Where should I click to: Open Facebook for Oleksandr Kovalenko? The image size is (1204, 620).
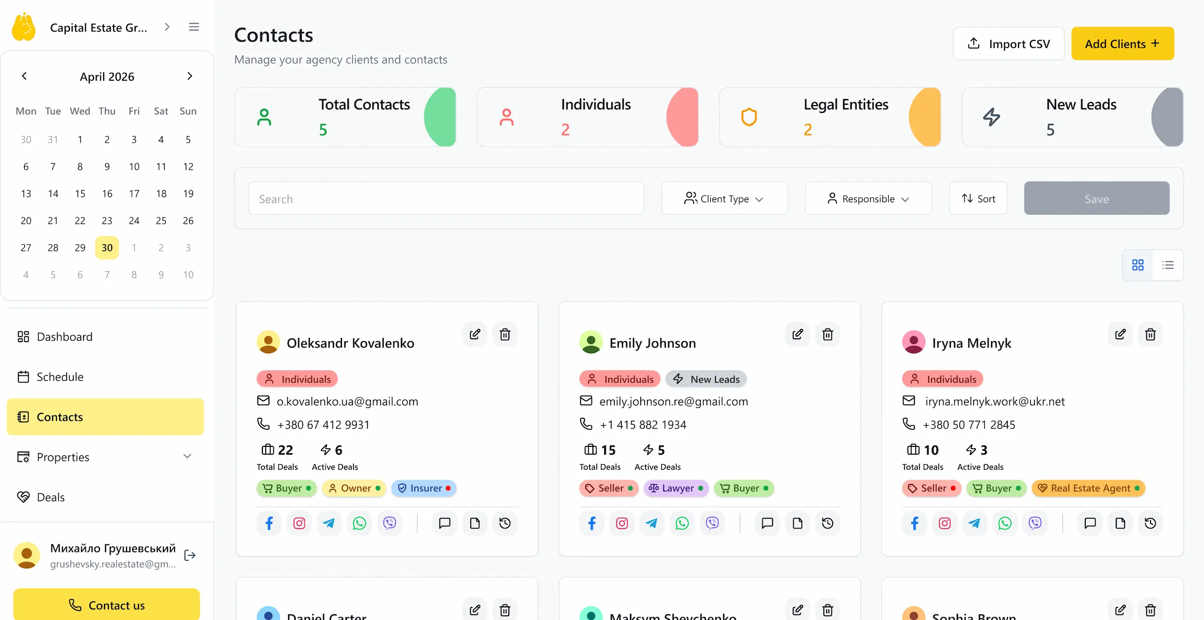coord(269,523)
